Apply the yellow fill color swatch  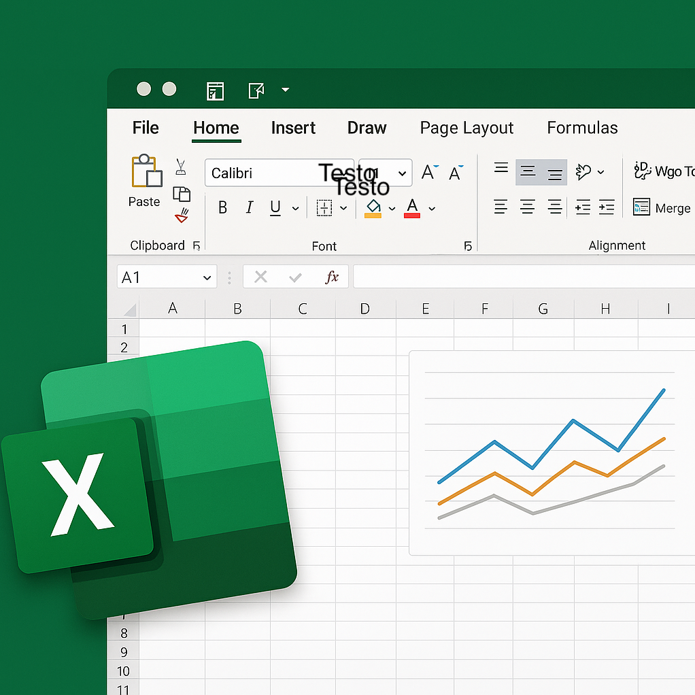pyautogui.click(x=373, y=208)
